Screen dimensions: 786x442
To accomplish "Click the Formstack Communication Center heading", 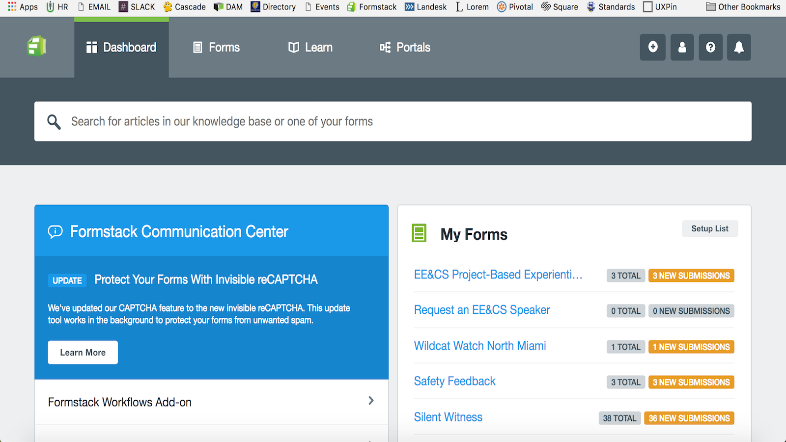I will tap(179, 231).
